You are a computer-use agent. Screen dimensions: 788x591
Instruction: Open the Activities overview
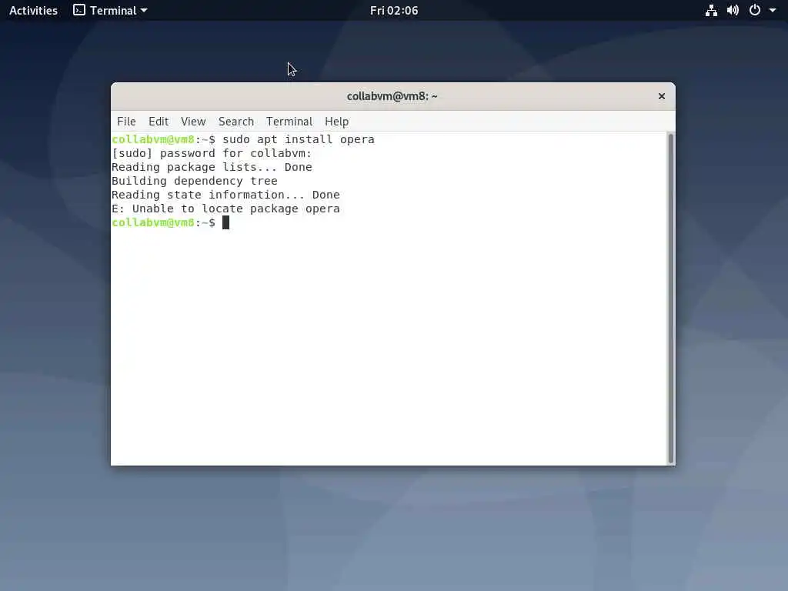pyautogui.click(x=33, y=11)
